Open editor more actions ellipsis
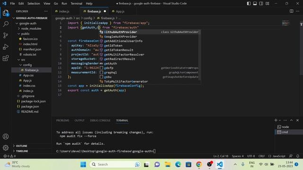This screenshot has height=170, width=303. pos(298,11)
